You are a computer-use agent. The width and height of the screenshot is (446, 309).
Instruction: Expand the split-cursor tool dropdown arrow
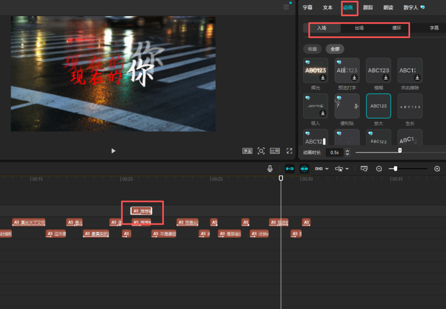click(x=347, y=169)
